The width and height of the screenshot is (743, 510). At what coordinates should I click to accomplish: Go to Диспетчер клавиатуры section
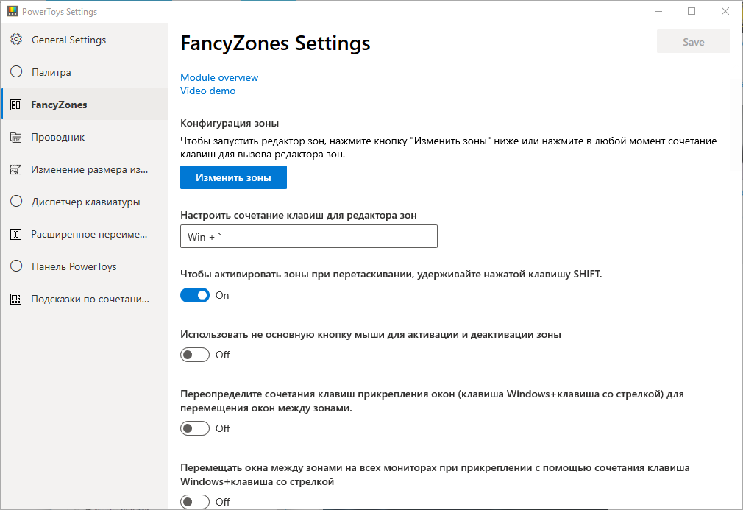point(85,202)
